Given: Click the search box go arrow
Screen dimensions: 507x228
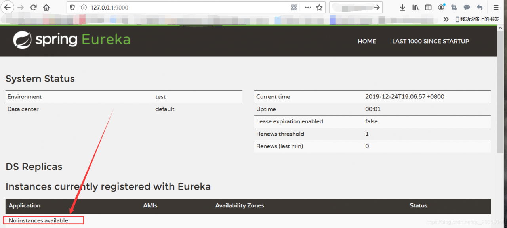Looking at the screenshot, I should pyautogui.click(x=377, y=7).
